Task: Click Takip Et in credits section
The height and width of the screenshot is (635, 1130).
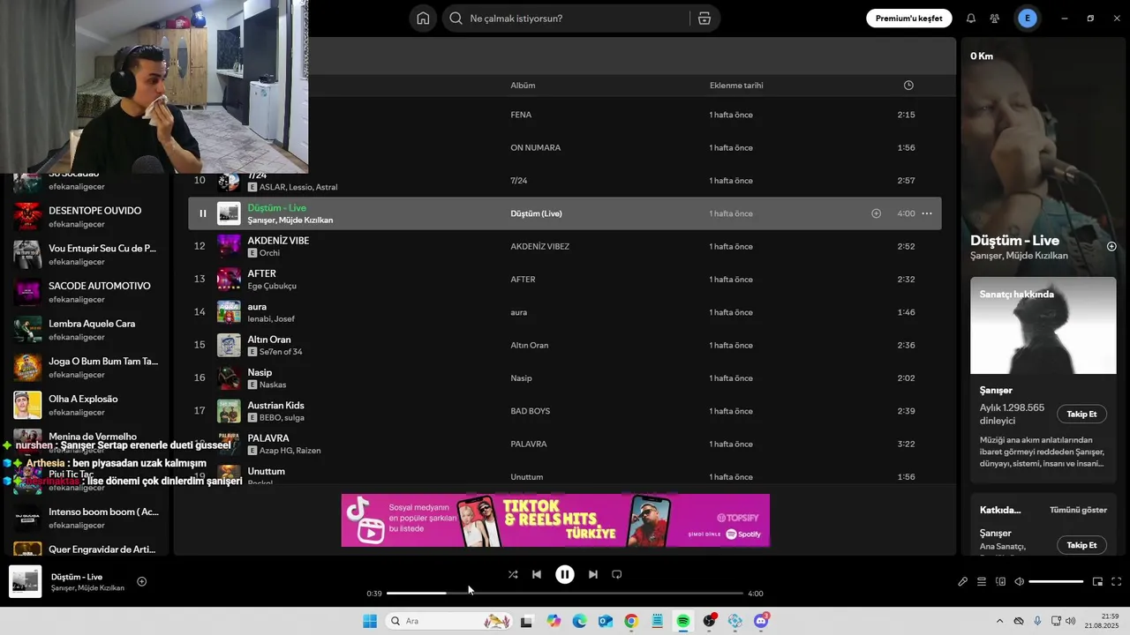Action: point(1081,545)
